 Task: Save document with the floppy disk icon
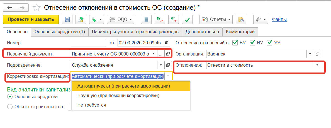point(67,20)
